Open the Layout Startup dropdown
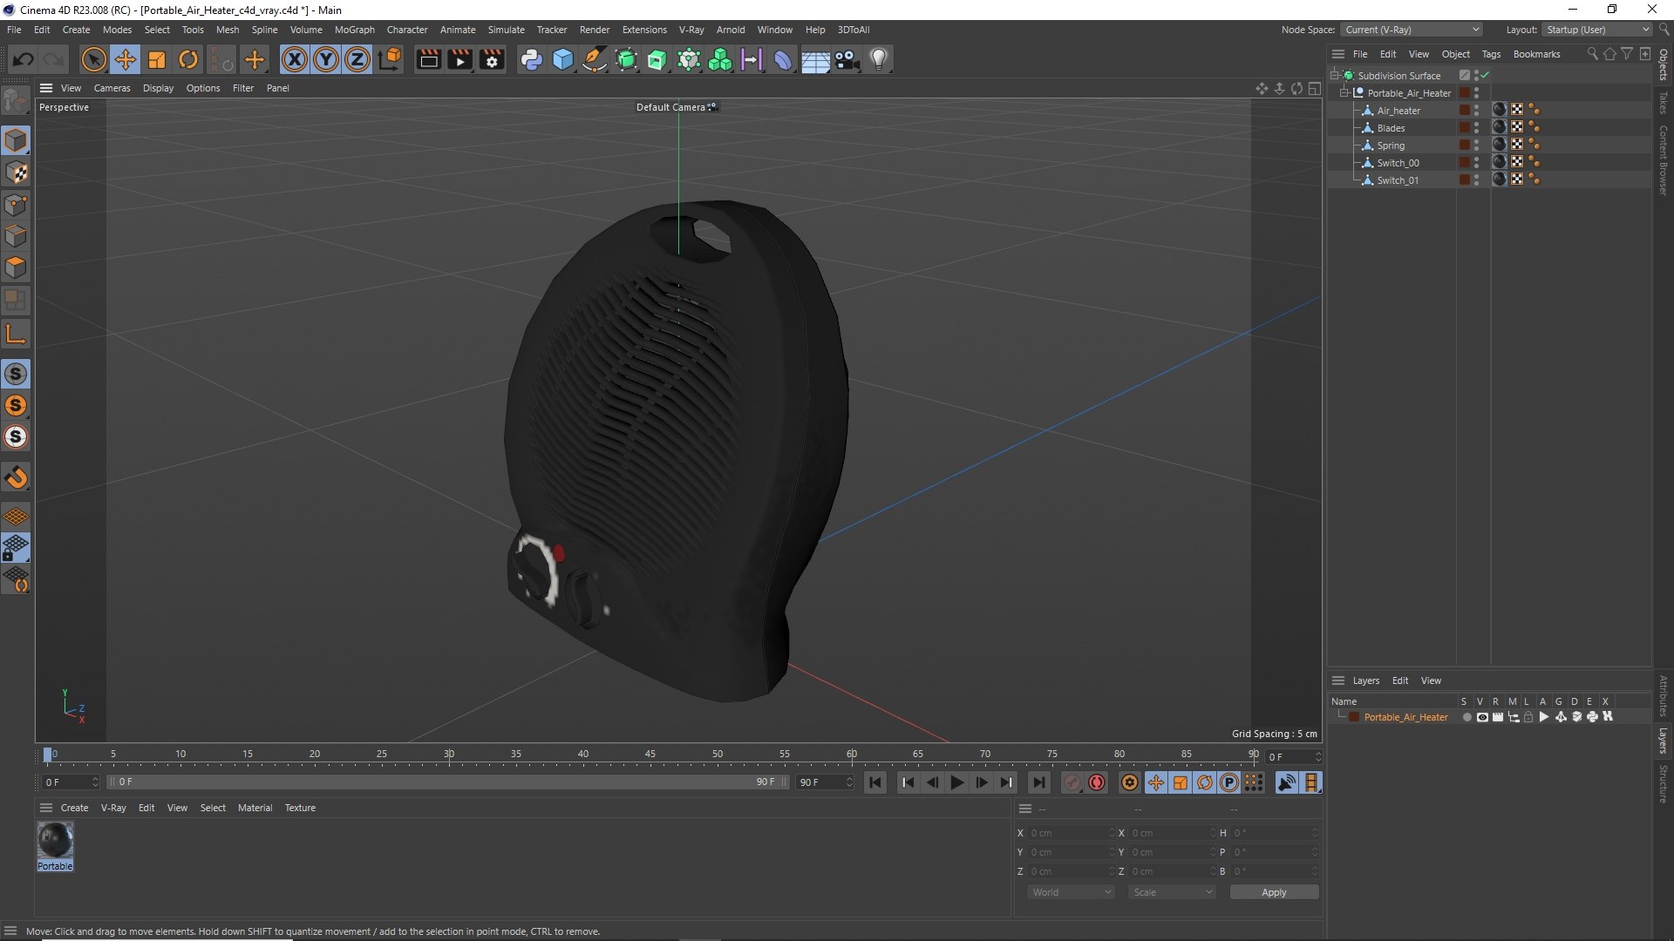Viewport: 1674px width, 941px height. (1597, 30)
